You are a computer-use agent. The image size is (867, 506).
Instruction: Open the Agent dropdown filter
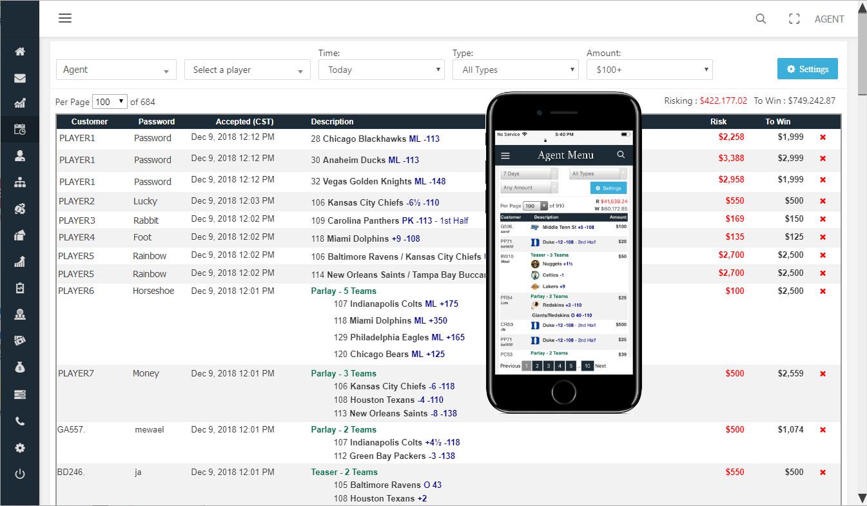point(116,70)
